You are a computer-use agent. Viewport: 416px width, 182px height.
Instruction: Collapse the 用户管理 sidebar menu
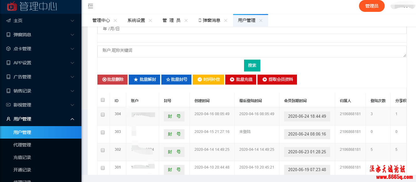click(72, 119)
